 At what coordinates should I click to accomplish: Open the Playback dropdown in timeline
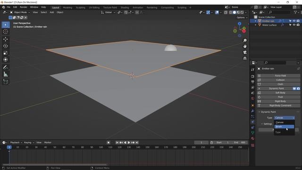16,143
